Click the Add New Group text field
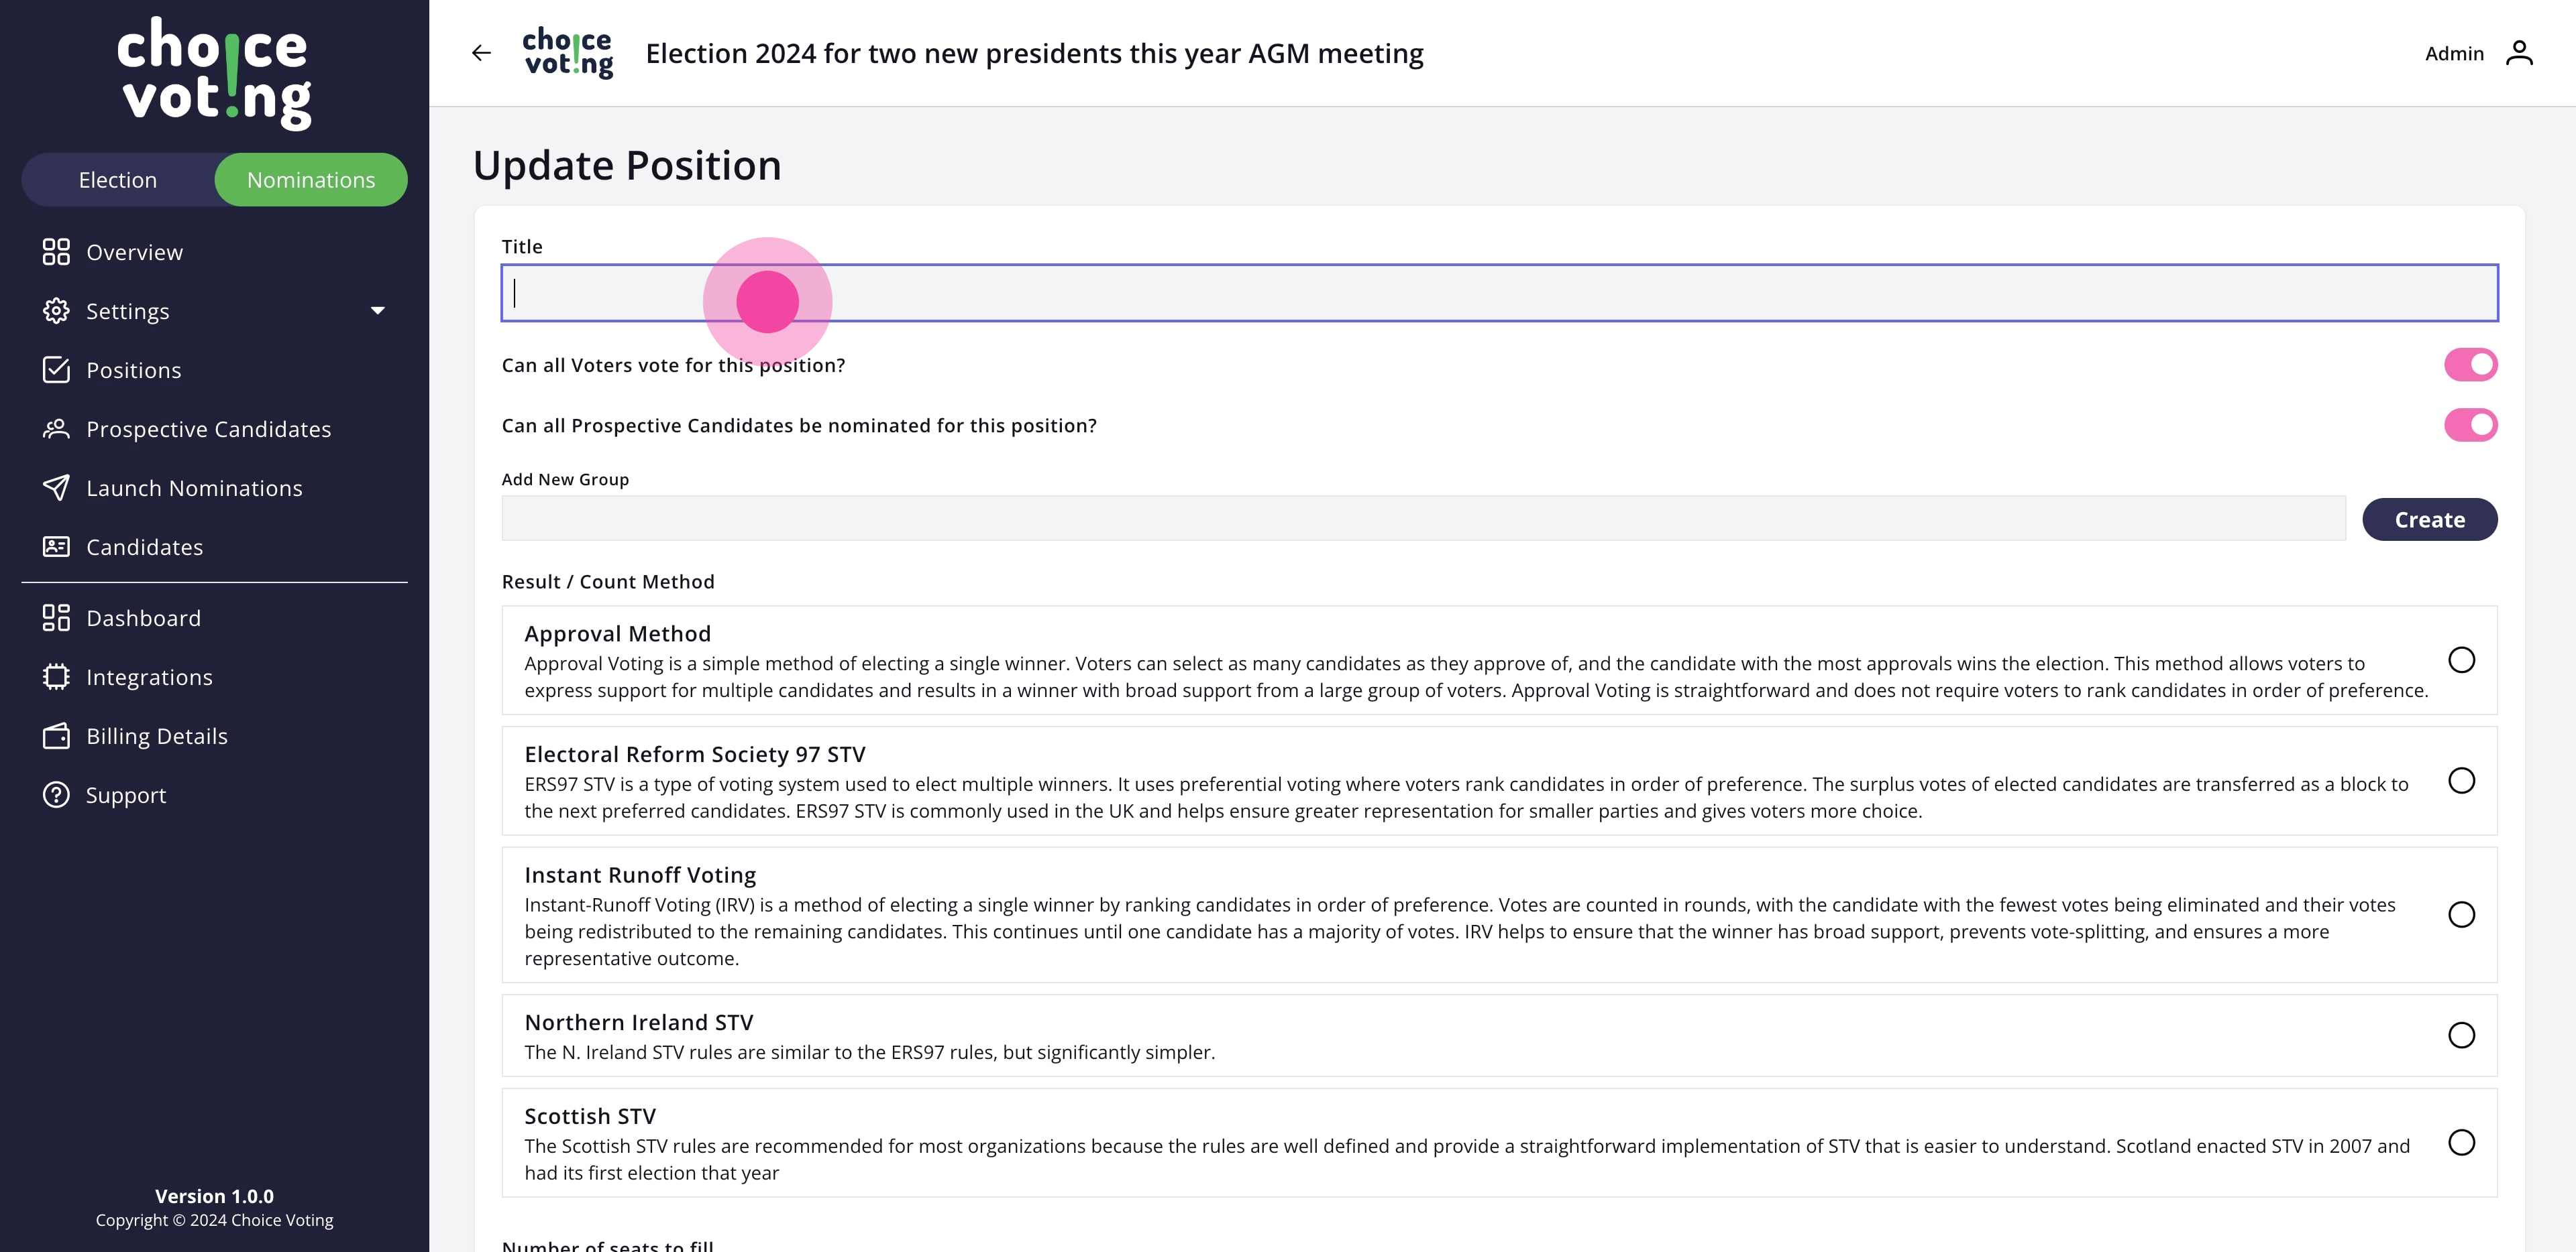The image size is (2576, 1252). 1423,519
